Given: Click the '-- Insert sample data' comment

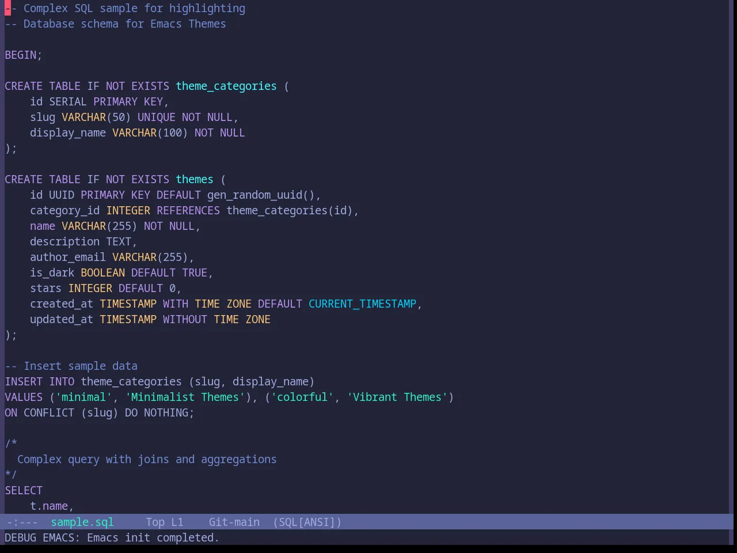Looking at the screenshot, I should (71, 366).
